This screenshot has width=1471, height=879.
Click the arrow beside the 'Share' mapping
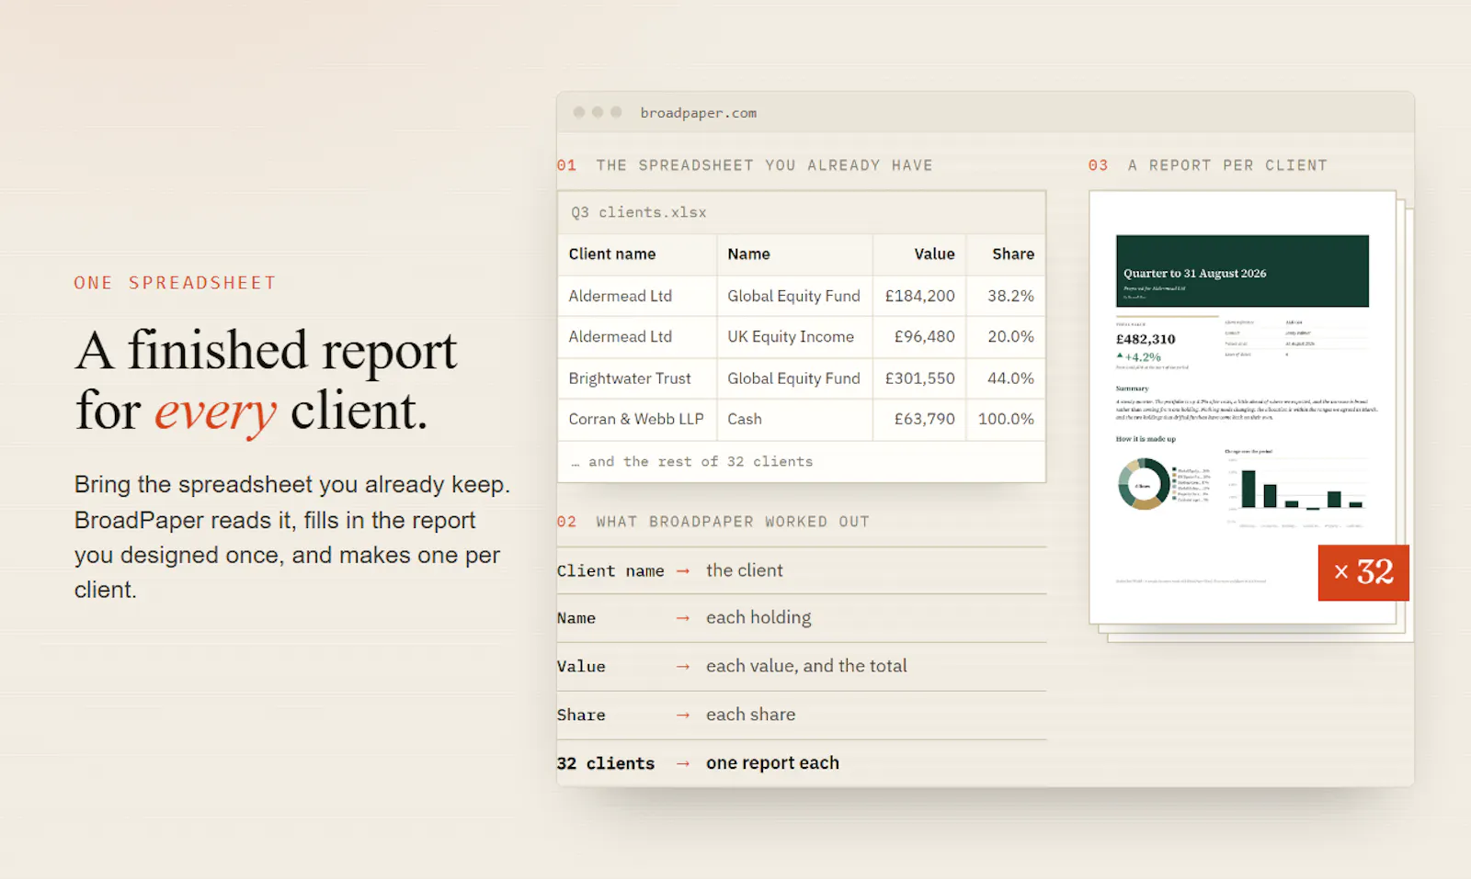point(683,716)
